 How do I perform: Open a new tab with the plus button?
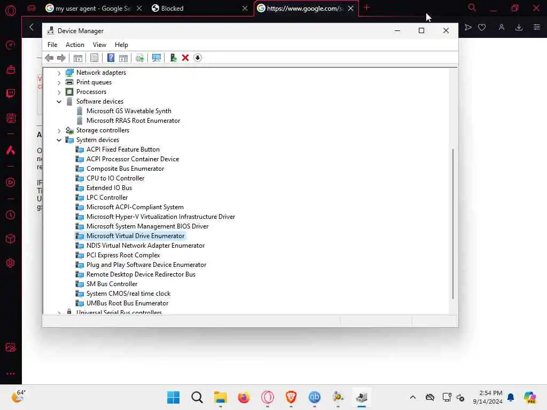(366, 7)
